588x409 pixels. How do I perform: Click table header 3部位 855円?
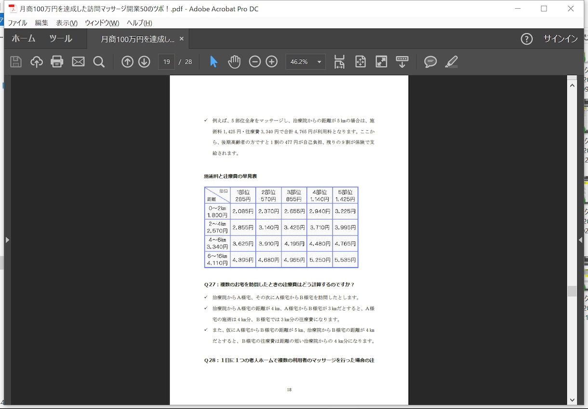tap(294, 195)
